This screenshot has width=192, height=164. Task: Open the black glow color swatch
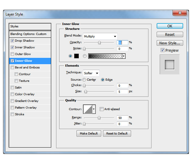[76, 56]
